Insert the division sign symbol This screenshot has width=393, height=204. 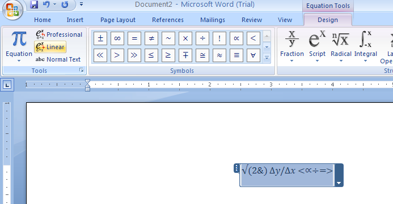pos(202,38)
